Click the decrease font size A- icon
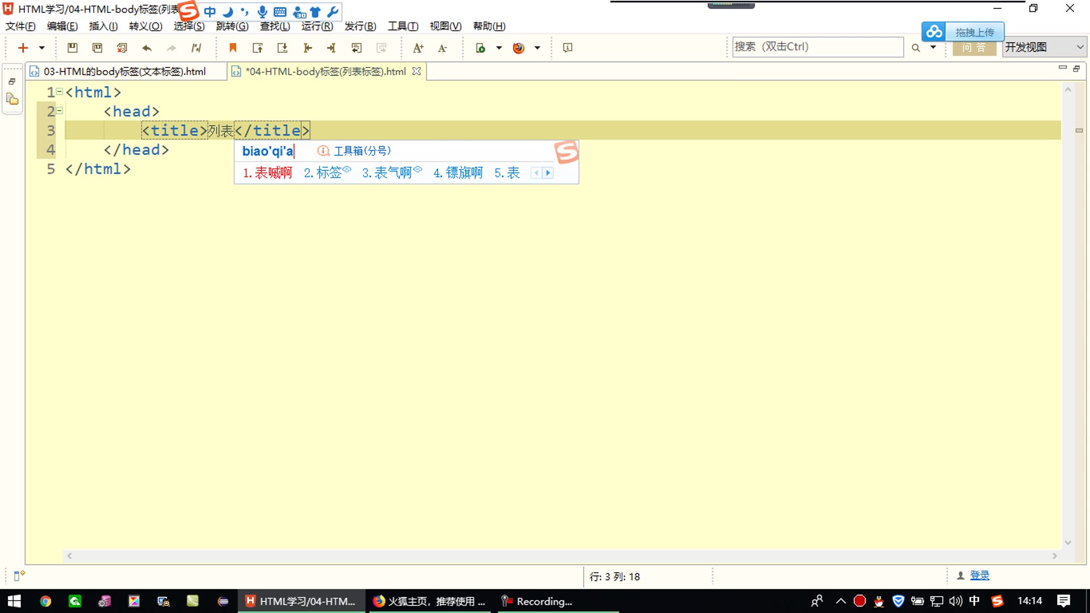This screenshot has height=613, width=1090. pyautogui.click(x=442, y=48)
